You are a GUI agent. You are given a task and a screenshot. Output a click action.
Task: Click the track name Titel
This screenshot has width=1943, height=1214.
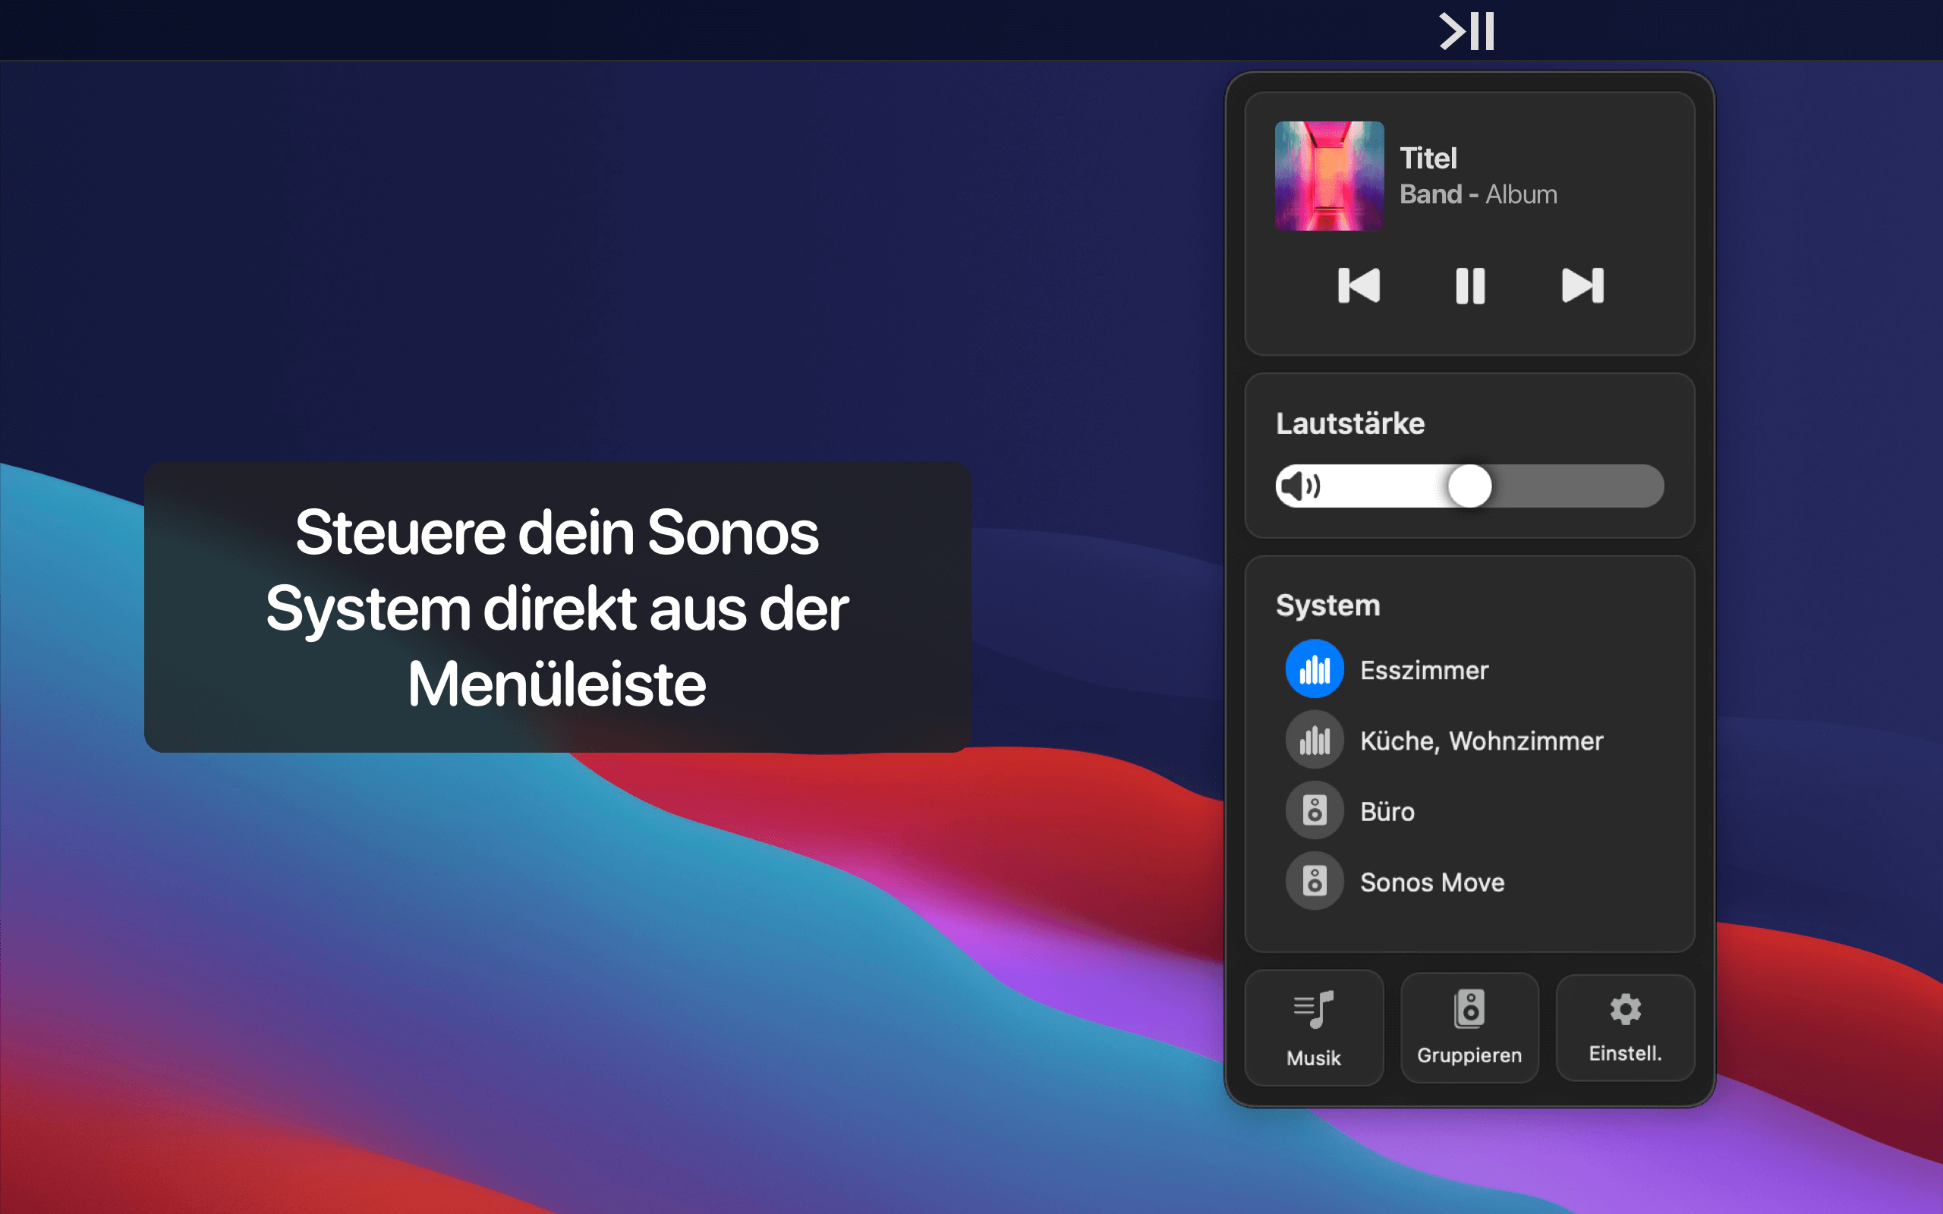(1428, 158)
